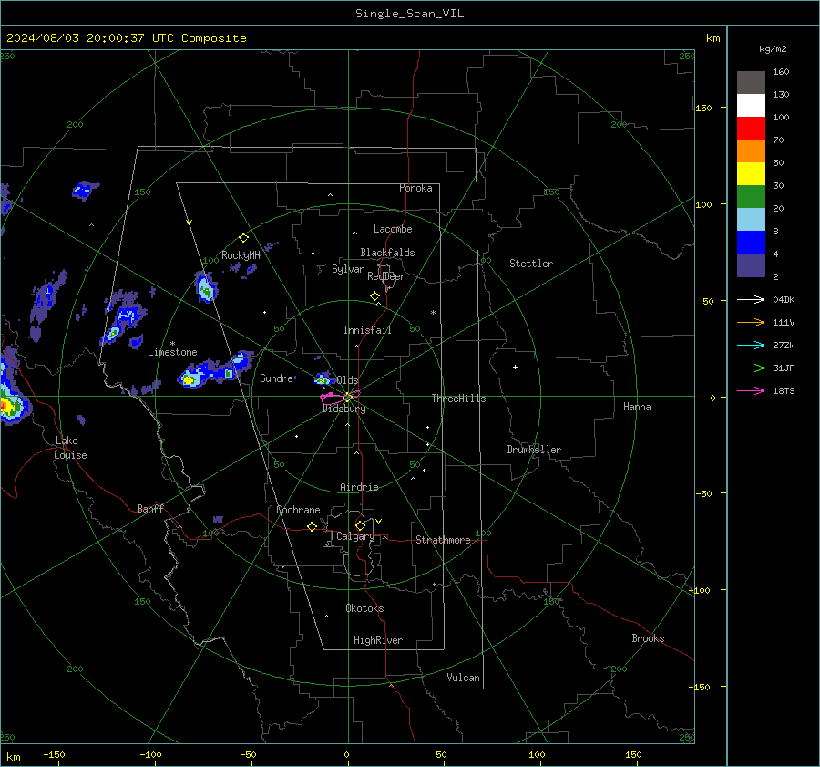Click the white 130 kg/m2 legend swatch
Screen dimensions: 820x767
tap(751, 105)
